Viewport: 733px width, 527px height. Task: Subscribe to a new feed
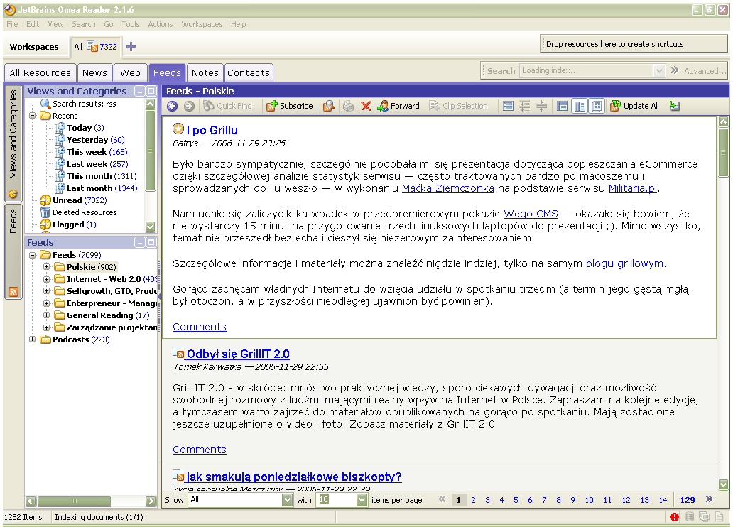pyautogui.click(x=289, y=106)
